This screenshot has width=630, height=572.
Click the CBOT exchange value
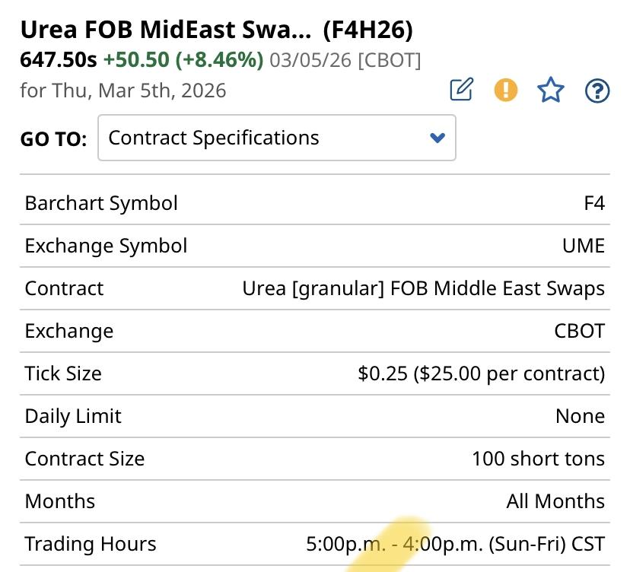(580, 331)
